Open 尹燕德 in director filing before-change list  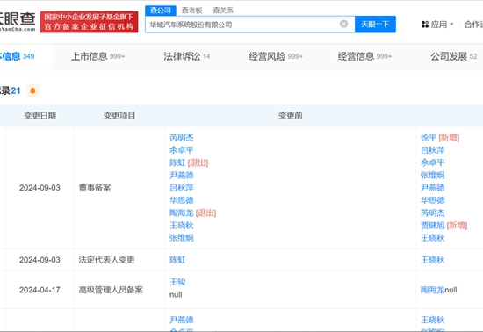click(x=182, y=176)
